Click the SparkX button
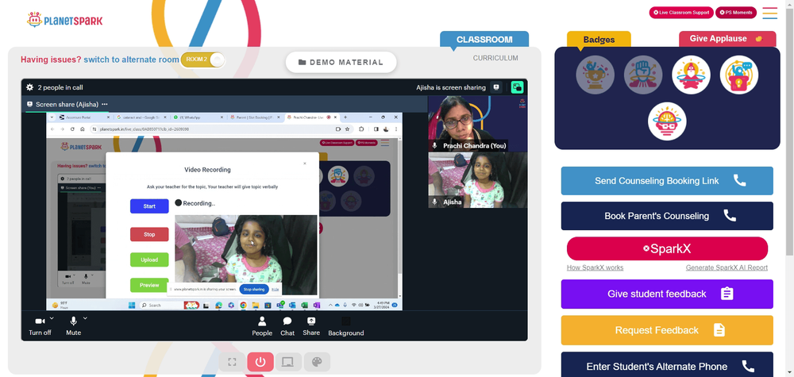This screenshot has height=377, width=794. point(667,249)
